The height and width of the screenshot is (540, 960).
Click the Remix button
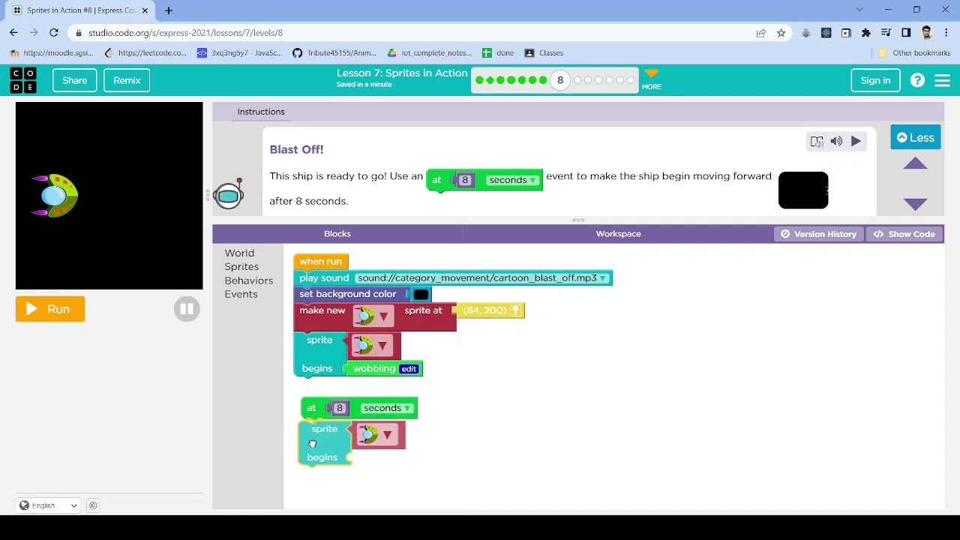[x=127, y=80]
